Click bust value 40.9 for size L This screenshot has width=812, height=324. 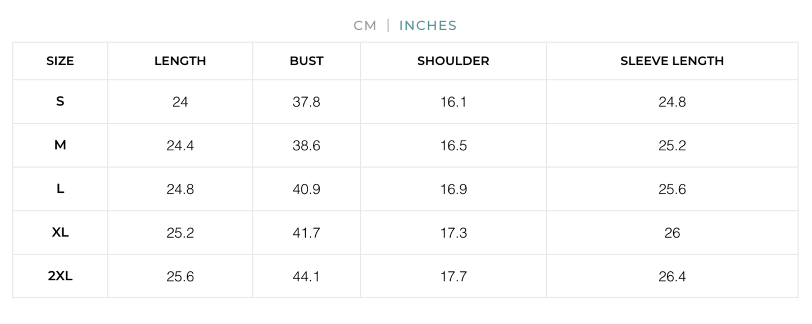coord(306,189)
